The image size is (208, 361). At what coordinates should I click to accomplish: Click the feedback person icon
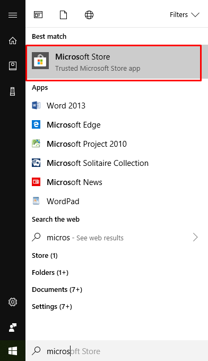(13, 328)
